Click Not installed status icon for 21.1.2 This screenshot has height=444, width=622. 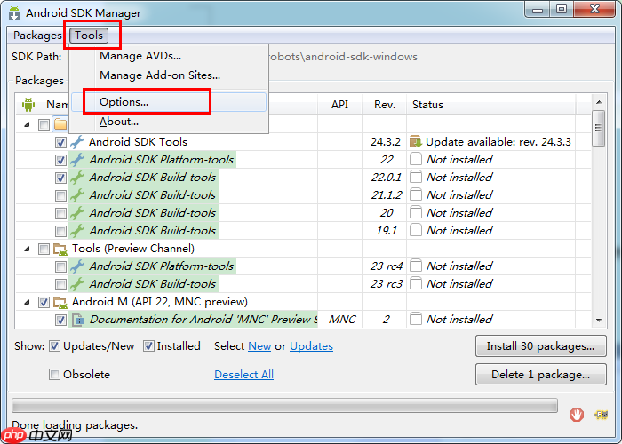[x=415, y=195]
